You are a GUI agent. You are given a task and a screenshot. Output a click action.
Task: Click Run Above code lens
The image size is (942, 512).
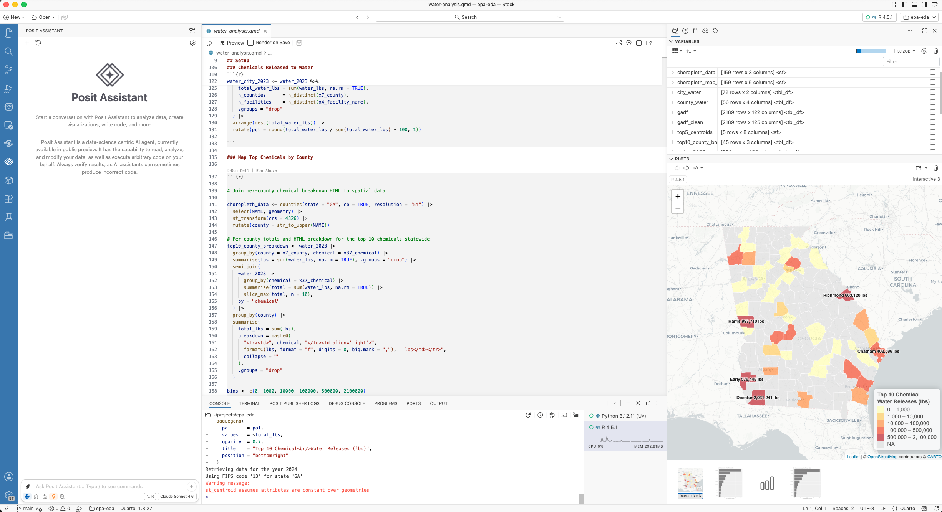click(267, 171)
